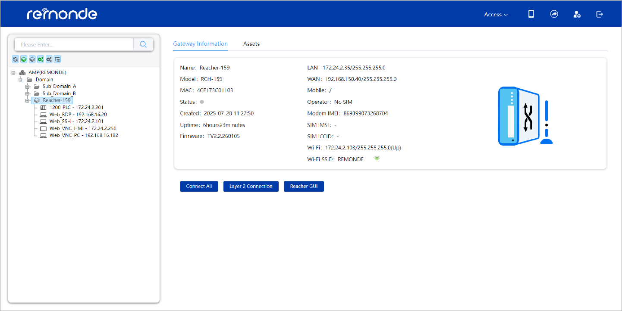Image resolution: width=622 pixels, height=311 pixels.
Task: Open the mobile device icon in header
Action: click(x=531, y=14)
